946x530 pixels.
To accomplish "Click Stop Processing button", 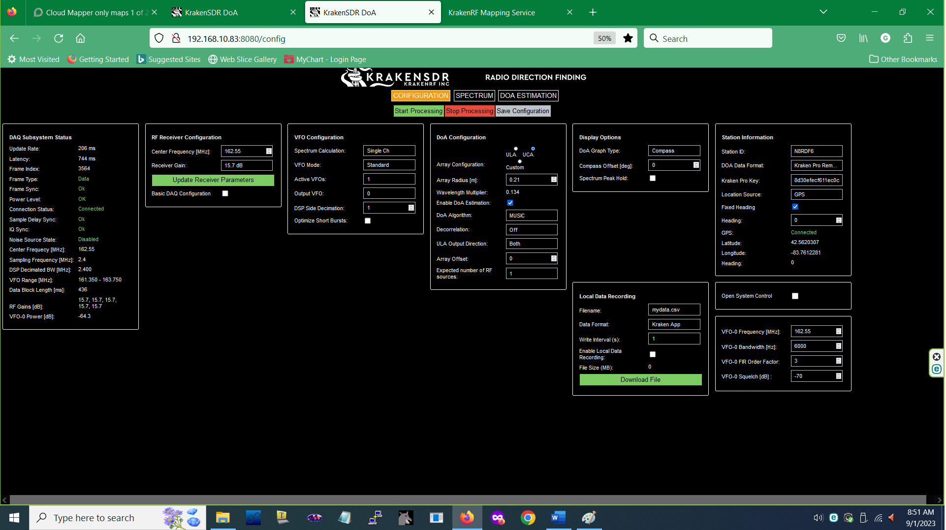I will click(470, 111).
